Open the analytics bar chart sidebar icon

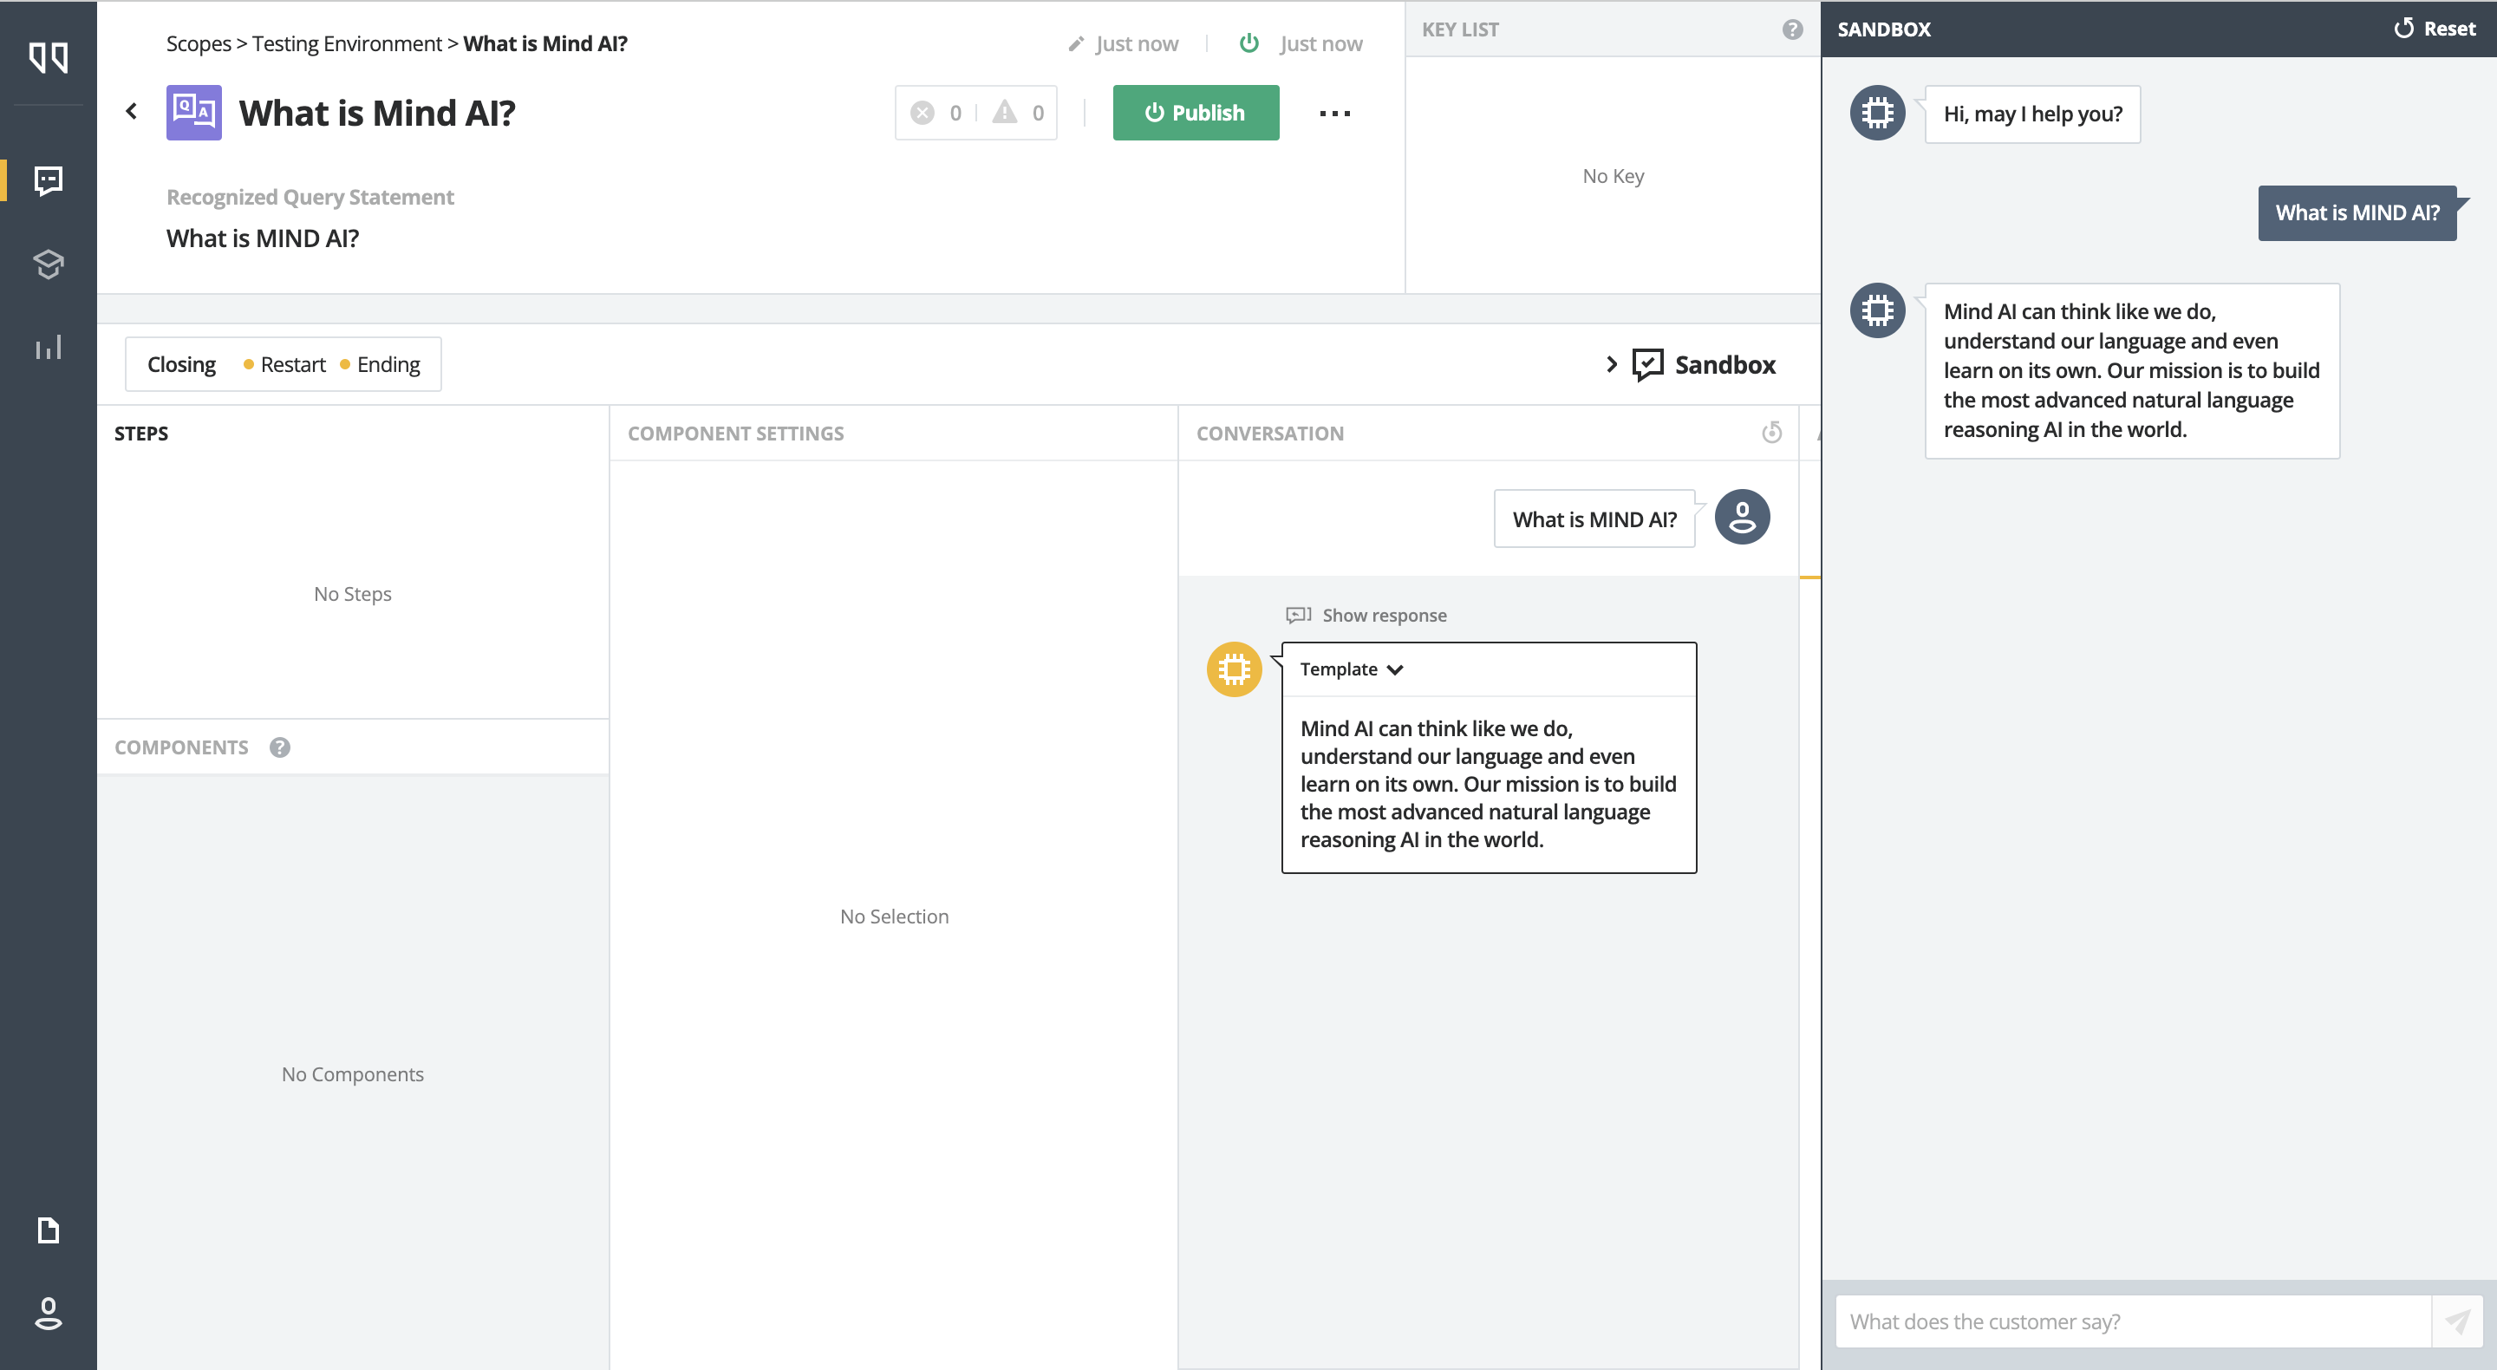click(x=49, y=347)
